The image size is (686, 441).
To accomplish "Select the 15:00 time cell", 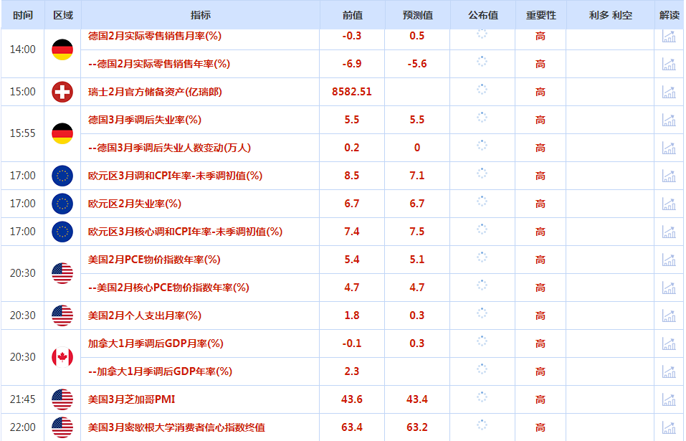I will coord(23,92).
